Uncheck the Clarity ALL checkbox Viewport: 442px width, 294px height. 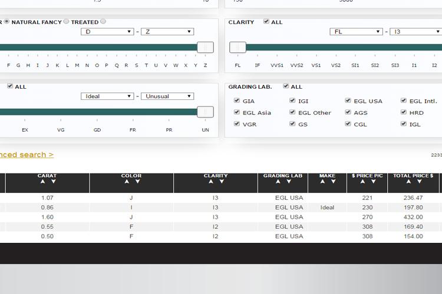tap(266, 21)
